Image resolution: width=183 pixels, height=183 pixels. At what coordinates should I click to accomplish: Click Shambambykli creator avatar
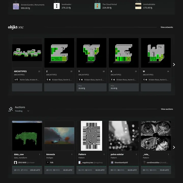[112, 162]
